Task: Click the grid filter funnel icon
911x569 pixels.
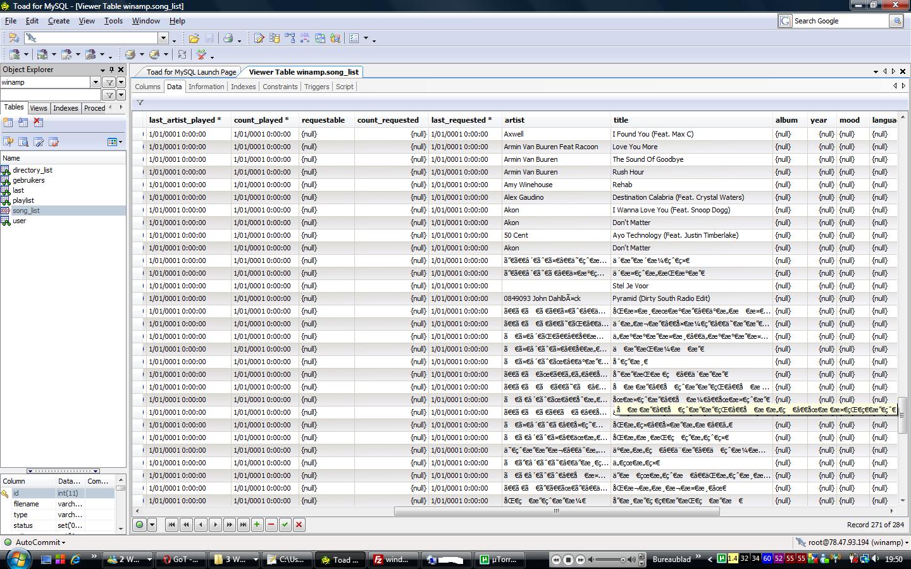Action: pos(140,102)
